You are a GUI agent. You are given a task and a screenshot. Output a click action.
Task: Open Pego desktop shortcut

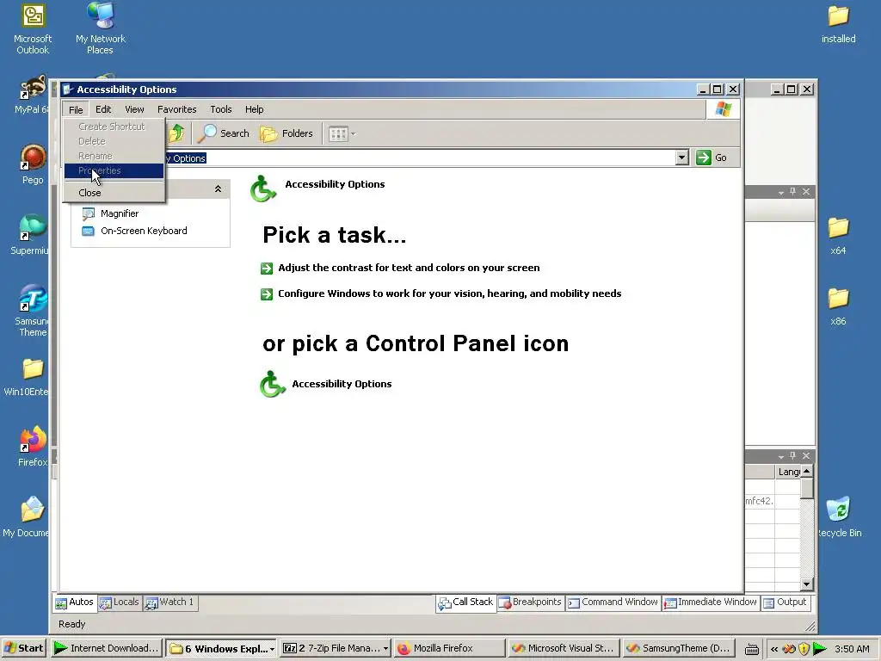click(33, 164)
